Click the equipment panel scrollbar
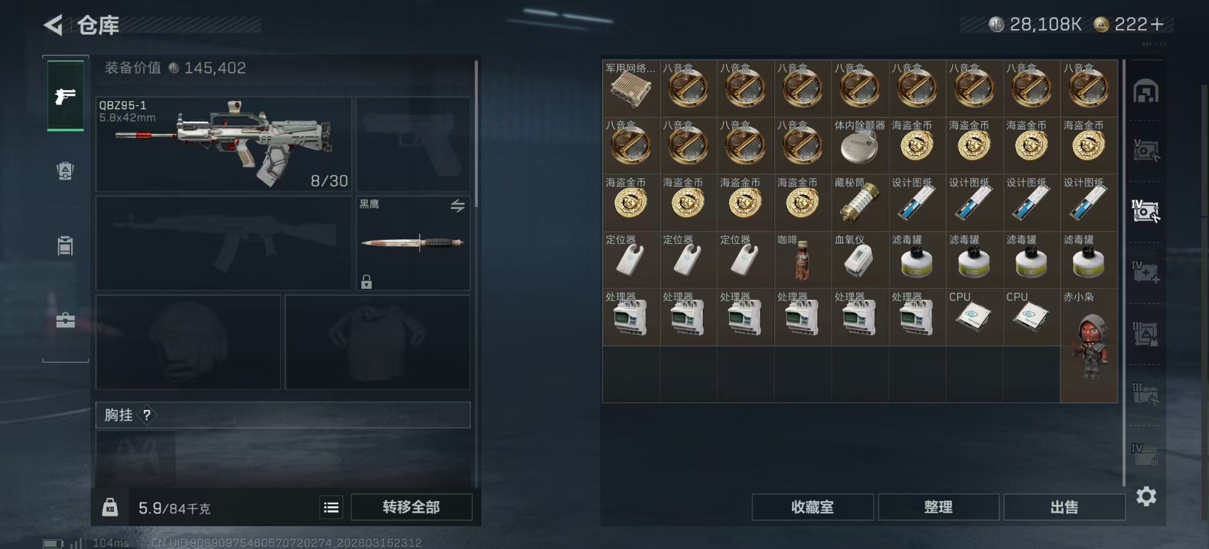This screenshot has height=549, width=1209. click(476, 133)
